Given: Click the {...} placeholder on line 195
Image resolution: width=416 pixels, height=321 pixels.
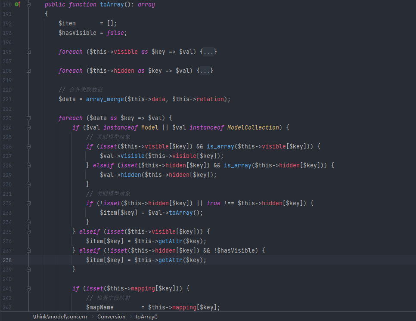Looking at the screenshot, I should pyautogui.click(x=208, y=52).
